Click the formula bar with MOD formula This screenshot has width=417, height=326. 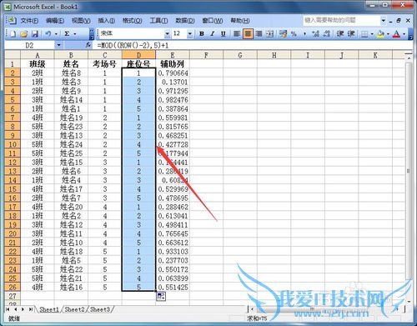pos(252,45)
